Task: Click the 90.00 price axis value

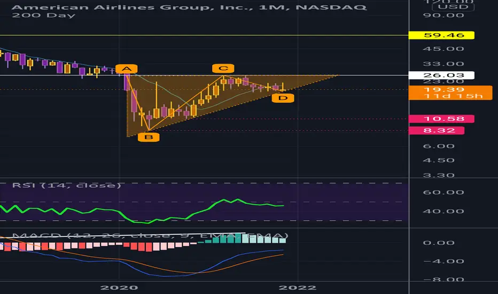Action: coord(443,16)
